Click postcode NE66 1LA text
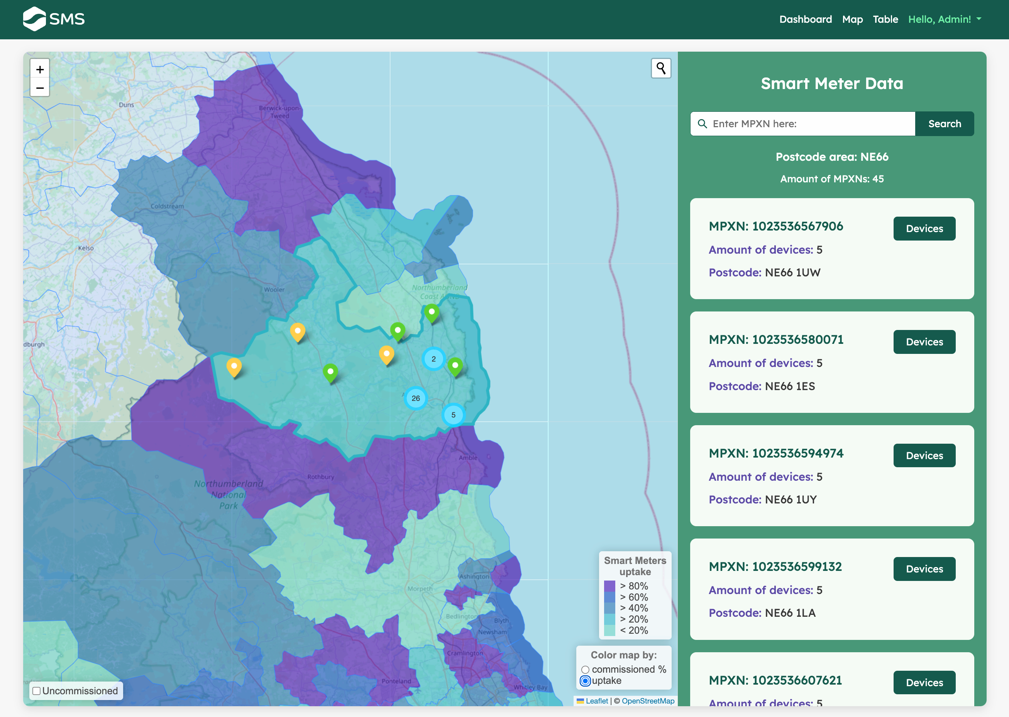Screen dimensions: 1009x717 pos(790,613)
